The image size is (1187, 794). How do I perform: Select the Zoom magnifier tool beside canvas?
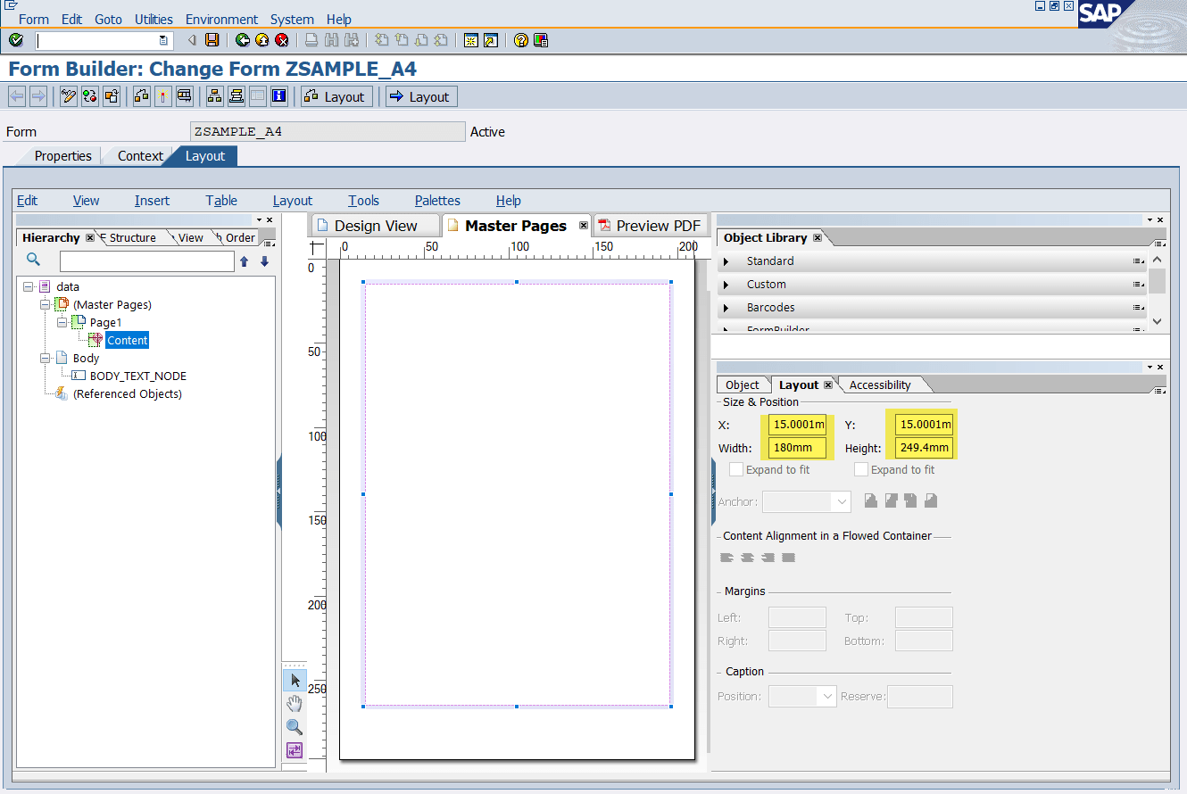(295, 727)
